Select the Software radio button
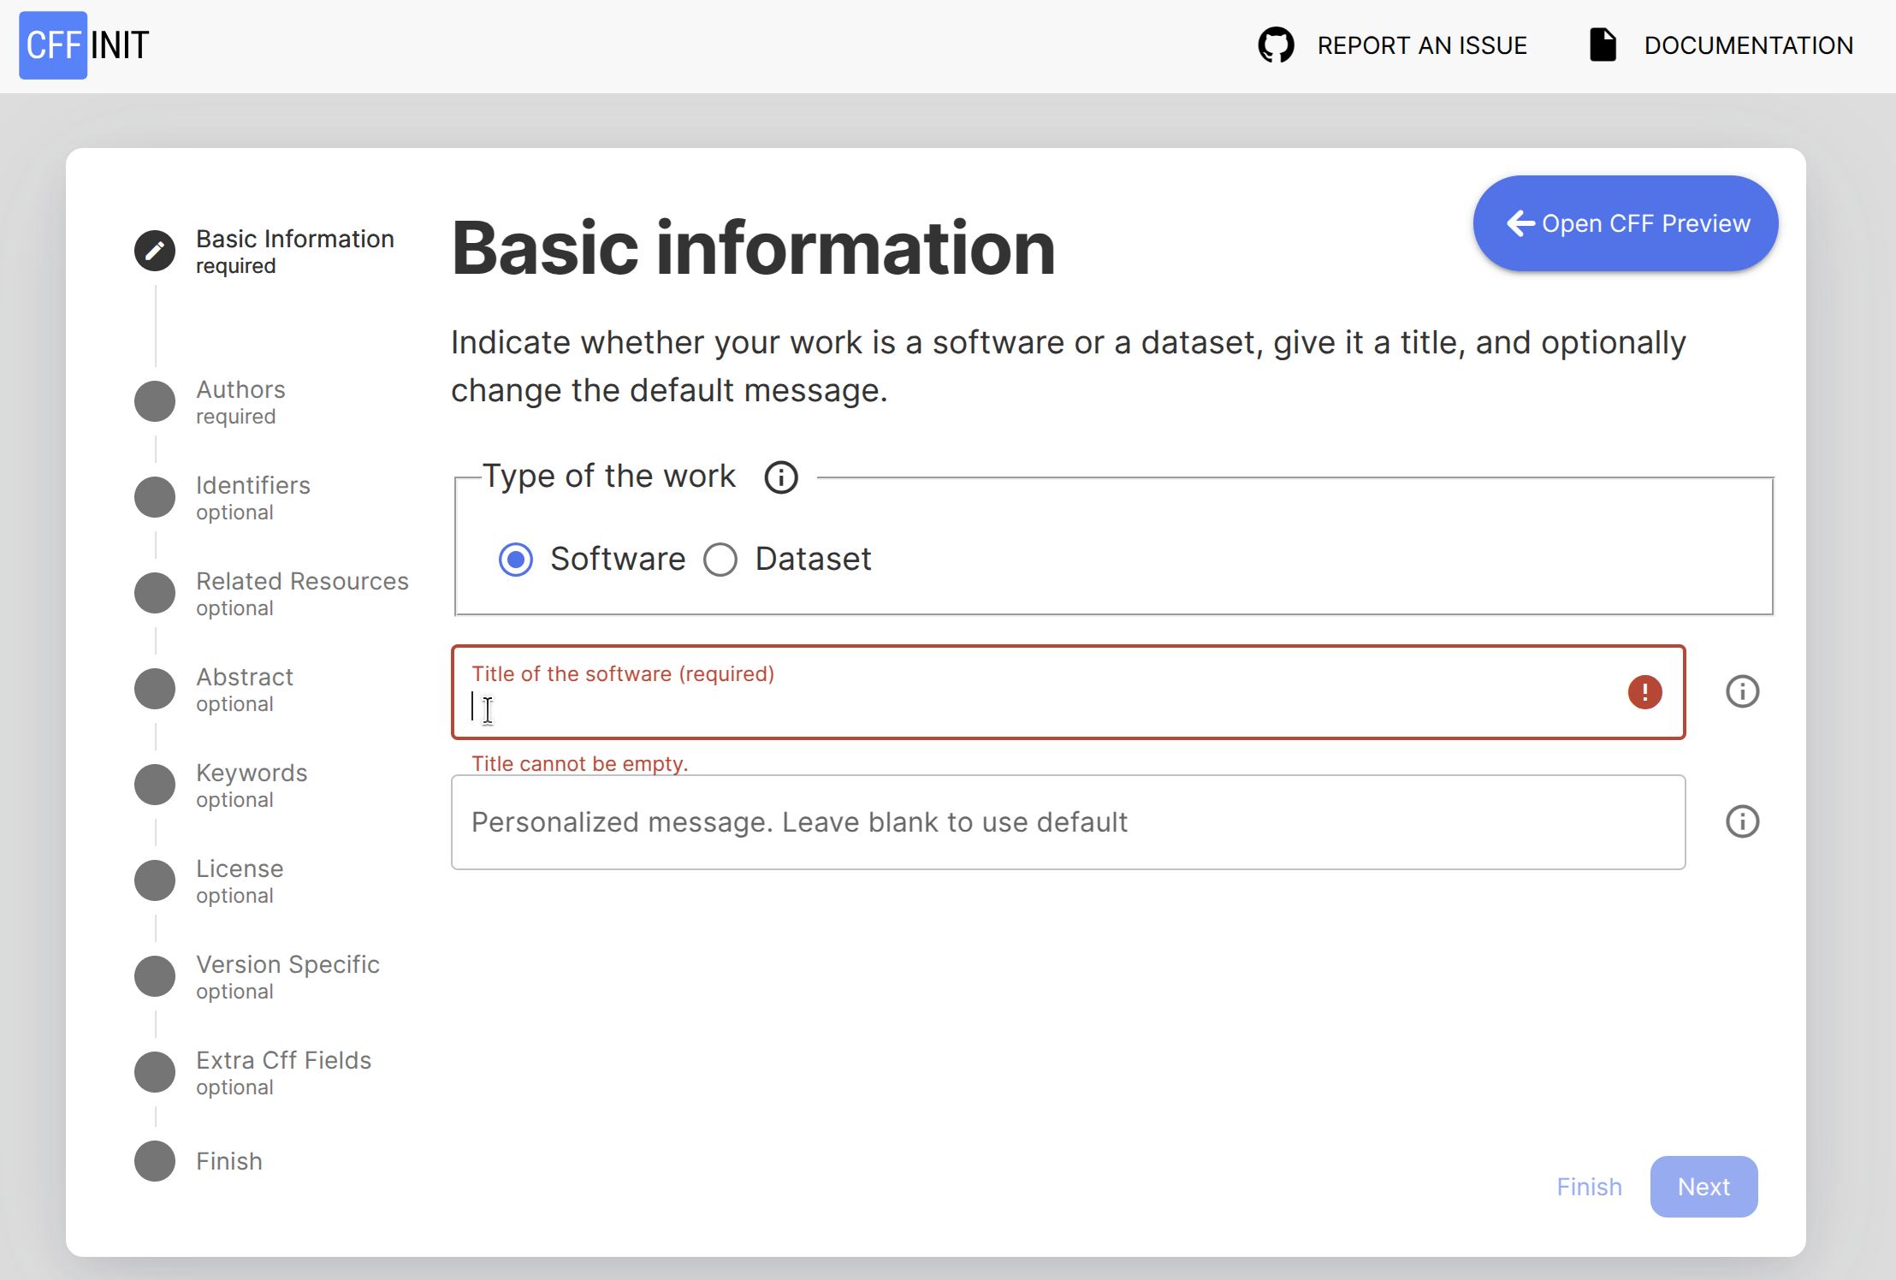Image resolution: width=1896 pixels, height=1280 pixels. point(516,560)
